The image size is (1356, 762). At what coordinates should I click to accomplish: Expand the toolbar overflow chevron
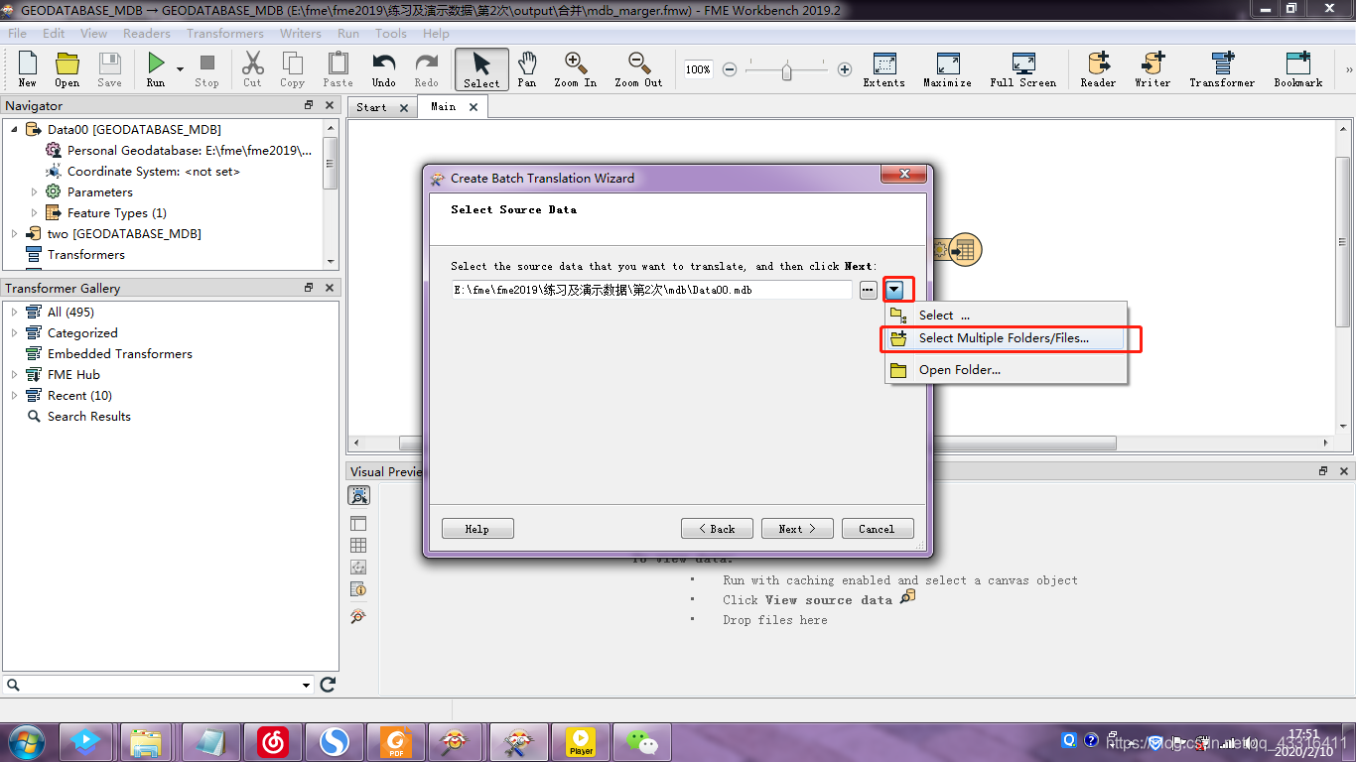pos(1348,70)
